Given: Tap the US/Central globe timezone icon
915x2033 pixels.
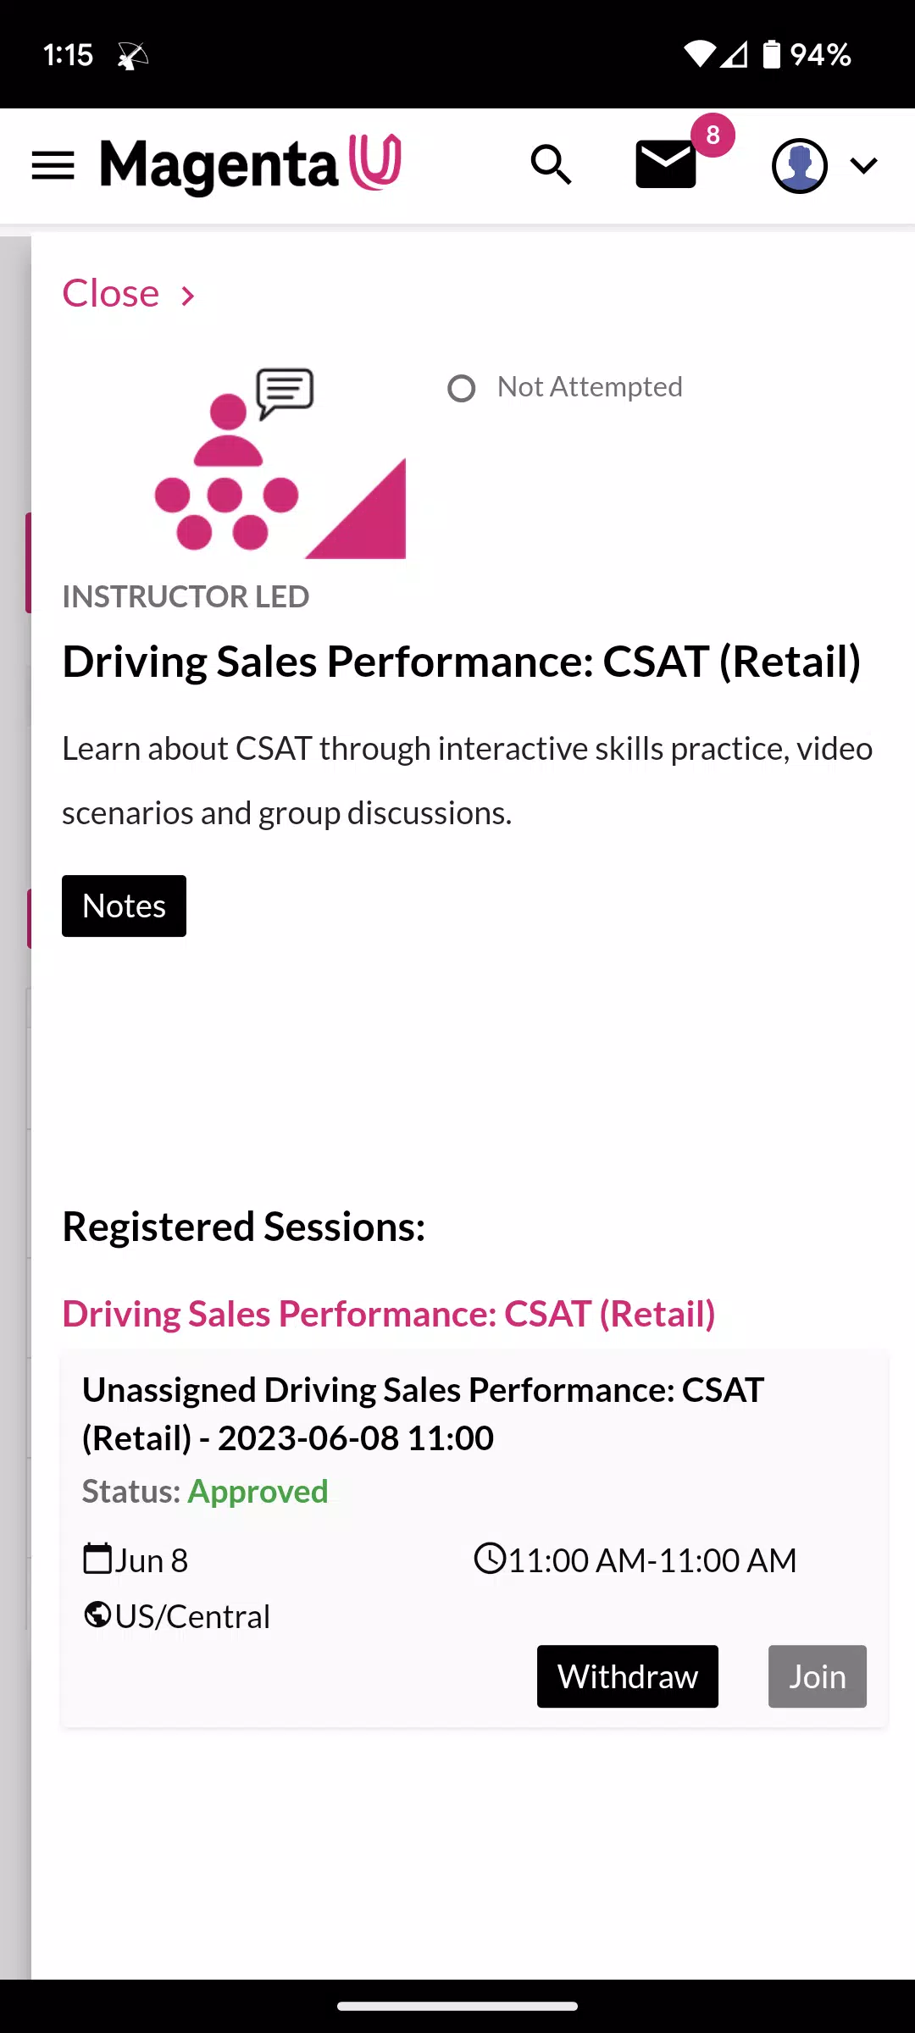Looking at the screenshot, I should pos(97,1615).
